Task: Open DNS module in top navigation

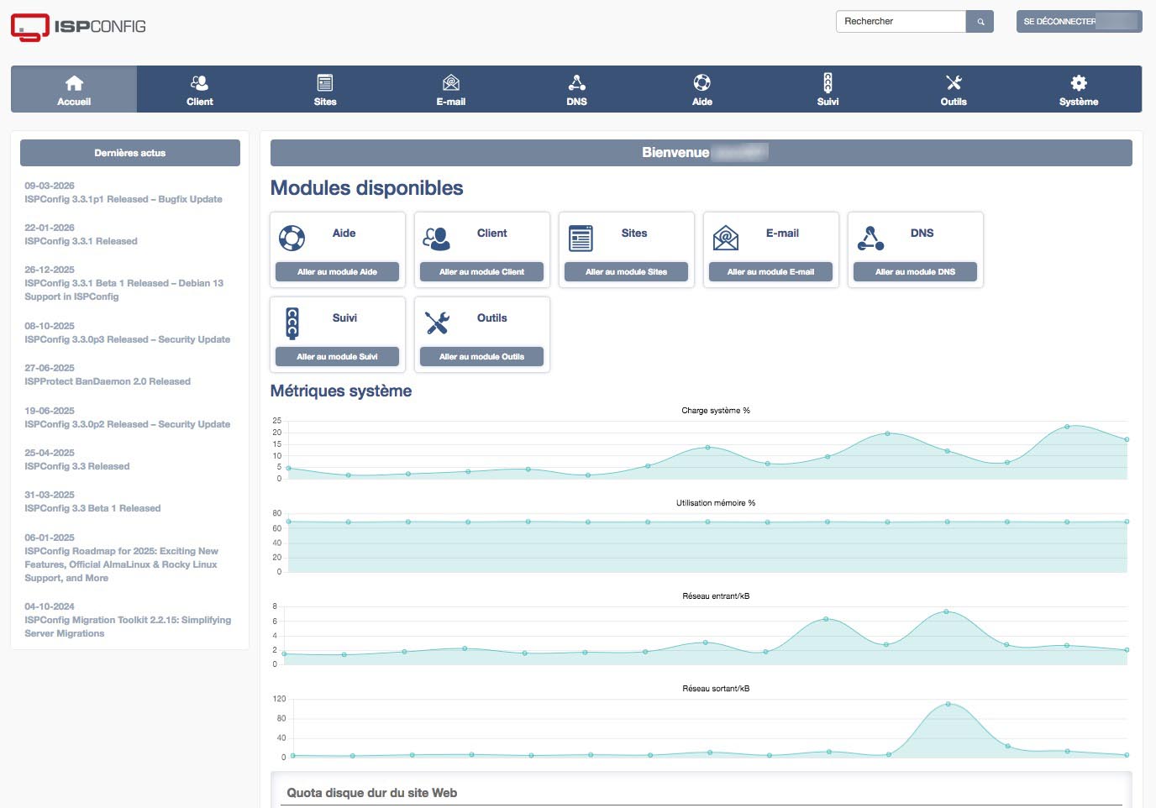Action: tap(576, 89)
